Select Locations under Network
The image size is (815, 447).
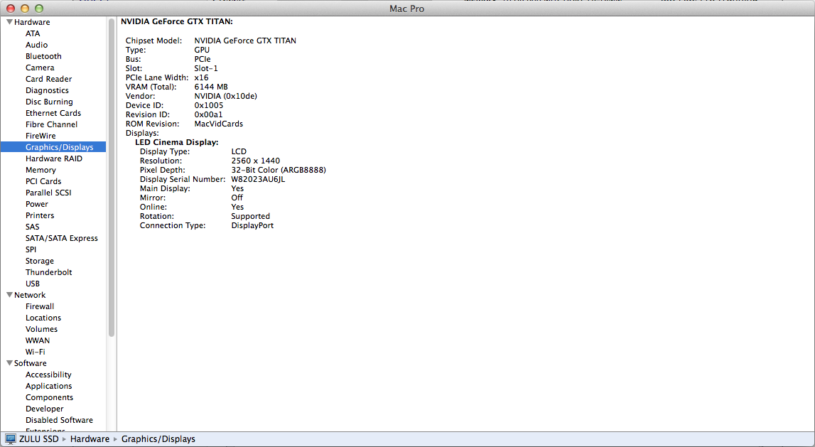click(43, 318)
